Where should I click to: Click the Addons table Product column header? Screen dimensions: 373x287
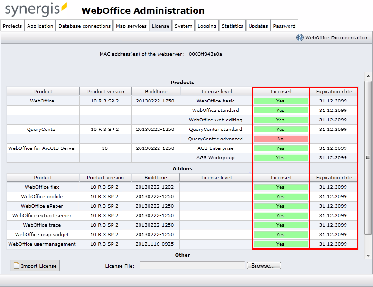43,177
